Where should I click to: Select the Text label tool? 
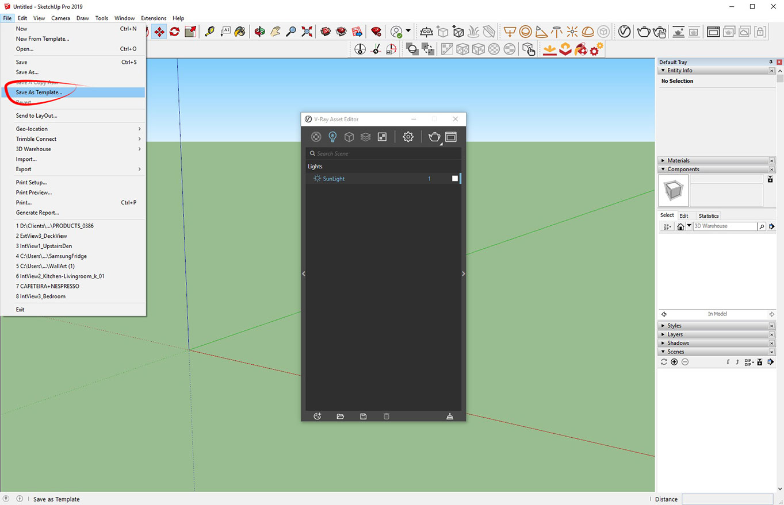[x=225, y=32]
